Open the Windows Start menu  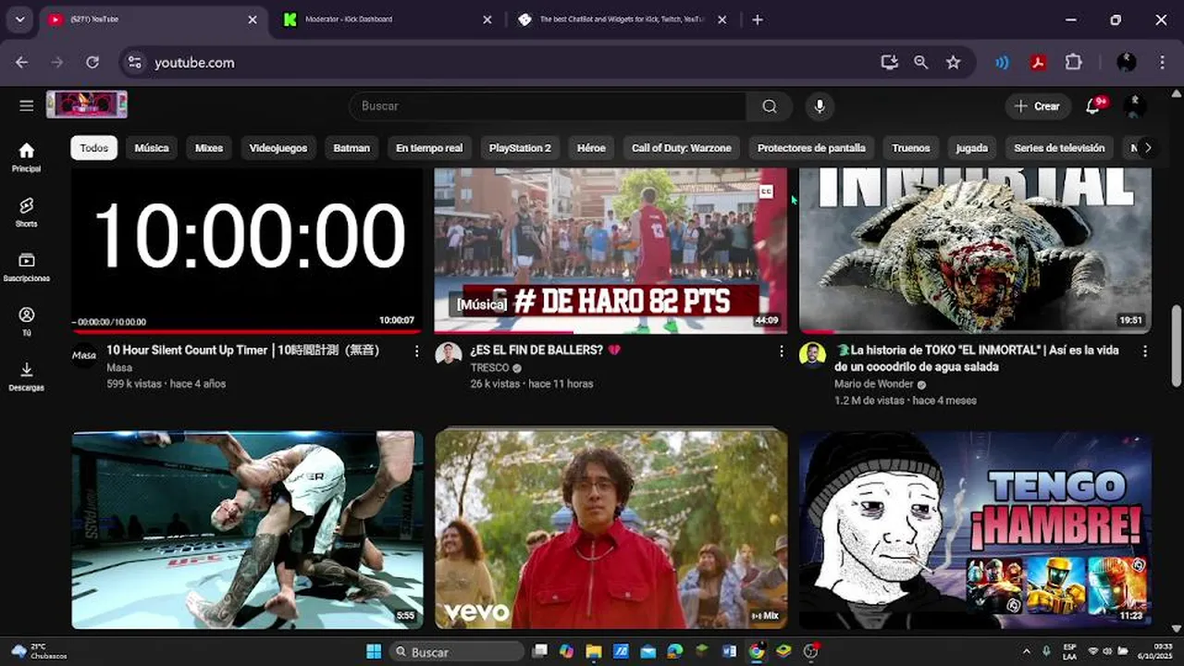374,651
